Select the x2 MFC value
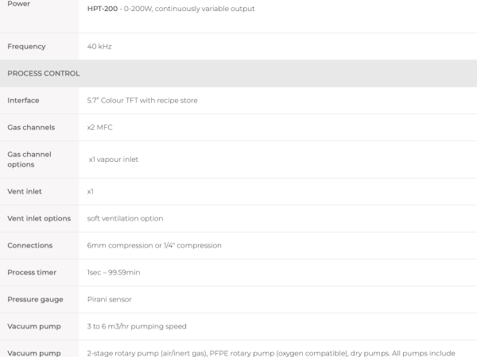Image resolution: width=477 pixels, height=357 pixels. click(x=100, y=128)
